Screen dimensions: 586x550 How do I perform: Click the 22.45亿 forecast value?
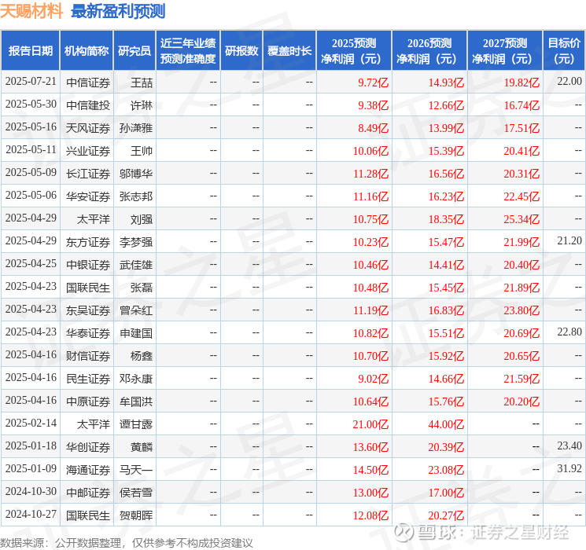pos(522,196)
